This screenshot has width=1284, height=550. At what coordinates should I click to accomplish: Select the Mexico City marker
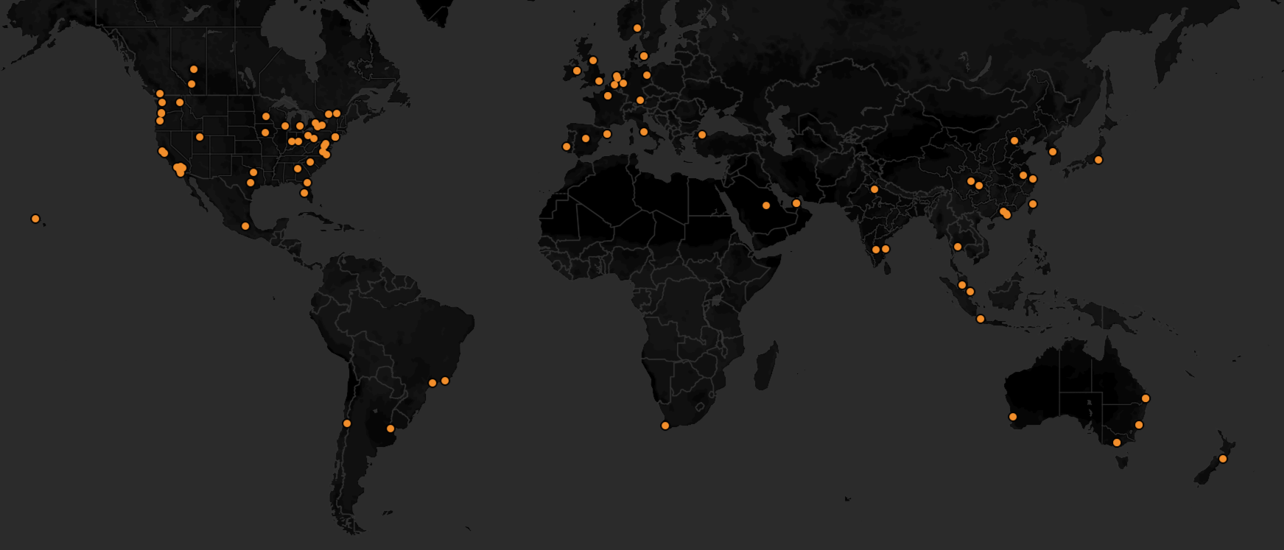(x=245, y=226)
